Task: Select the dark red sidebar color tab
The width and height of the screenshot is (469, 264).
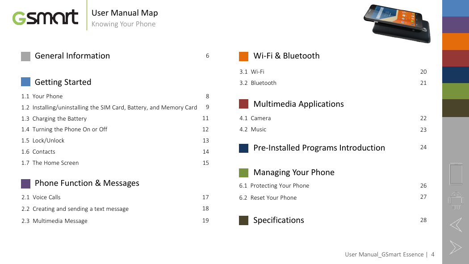Action: (x=456, y=58)
